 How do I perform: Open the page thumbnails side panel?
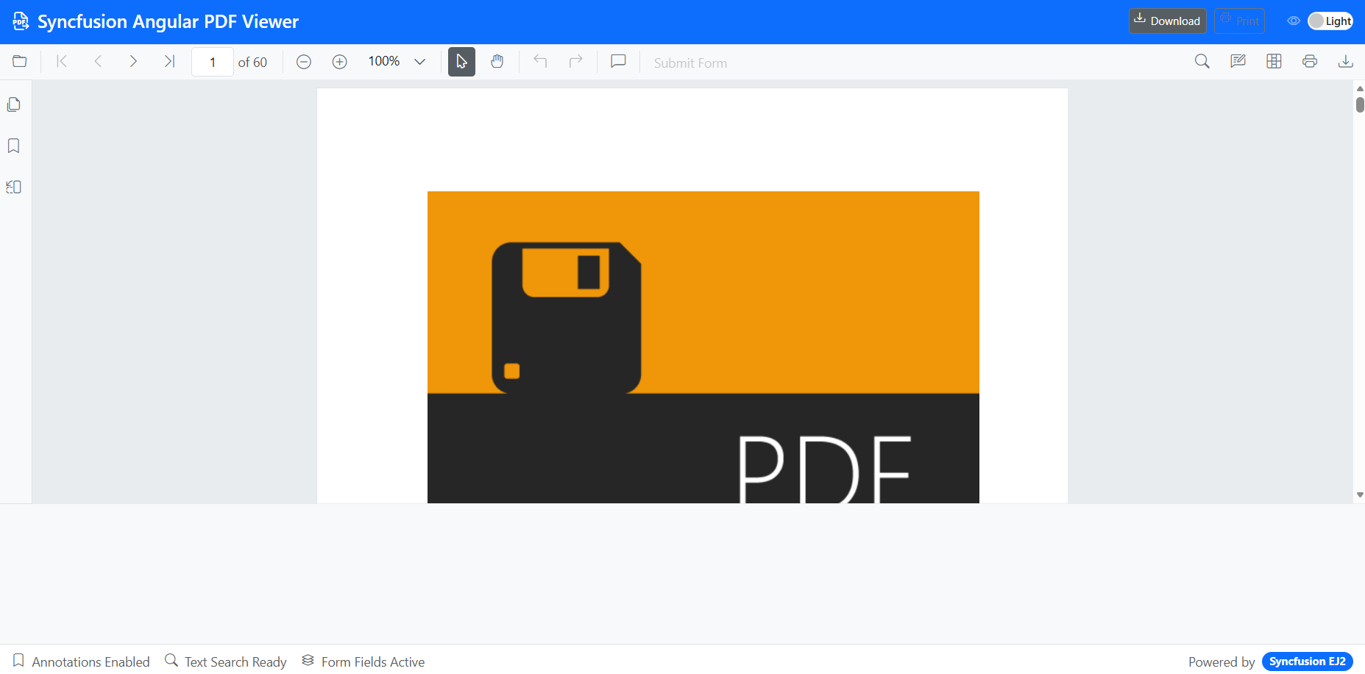(x=14, y=104)
